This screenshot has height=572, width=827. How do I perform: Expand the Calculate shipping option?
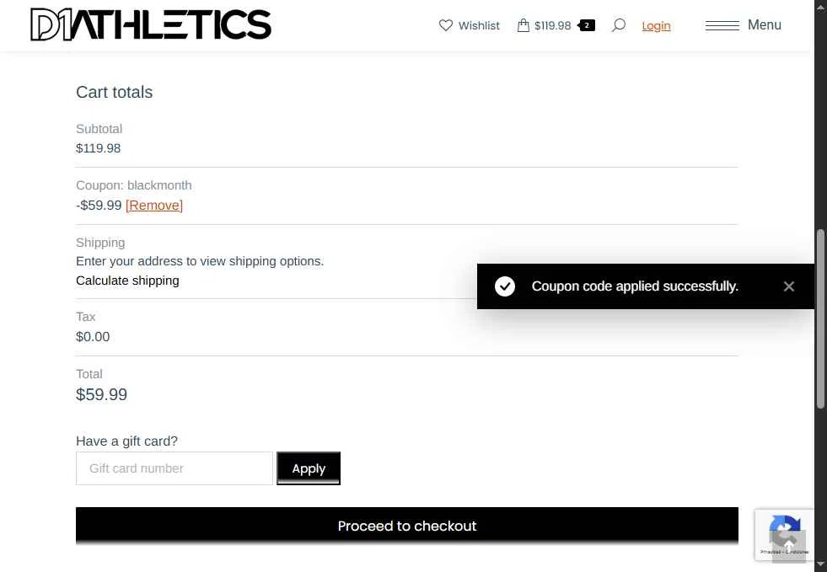(127, 281)
